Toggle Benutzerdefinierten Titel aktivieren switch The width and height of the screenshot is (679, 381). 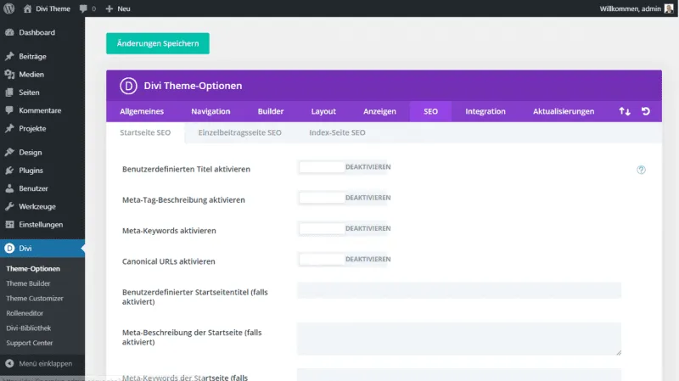345,167
